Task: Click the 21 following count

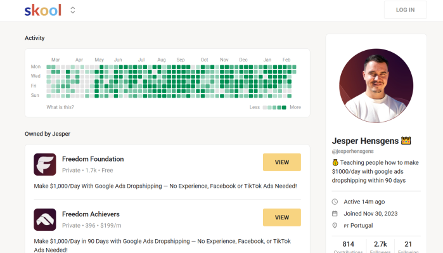Action: (408, 244)
